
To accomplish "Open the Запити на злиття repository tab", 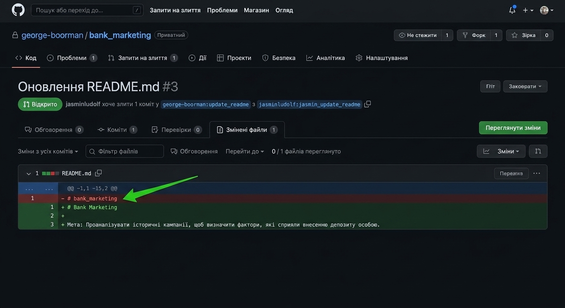I will pos(143,58).
